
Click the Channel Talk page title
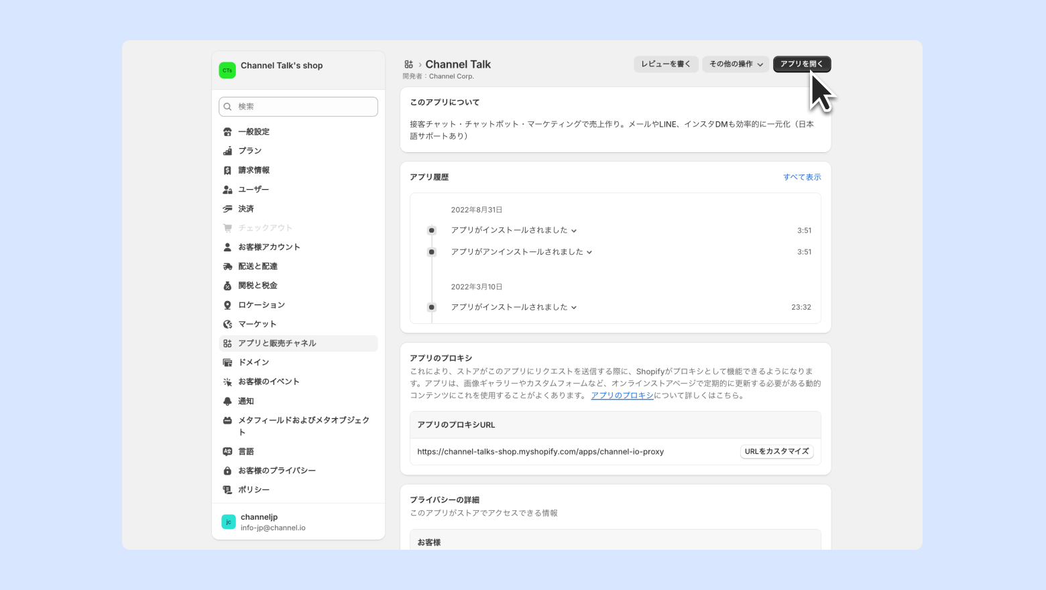click(458, 64)
